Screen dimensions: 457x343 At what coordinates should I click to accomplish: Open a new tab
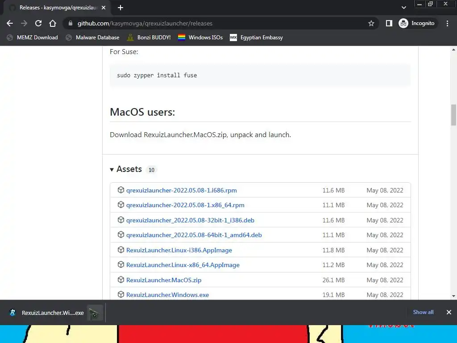tap(120, 8)
